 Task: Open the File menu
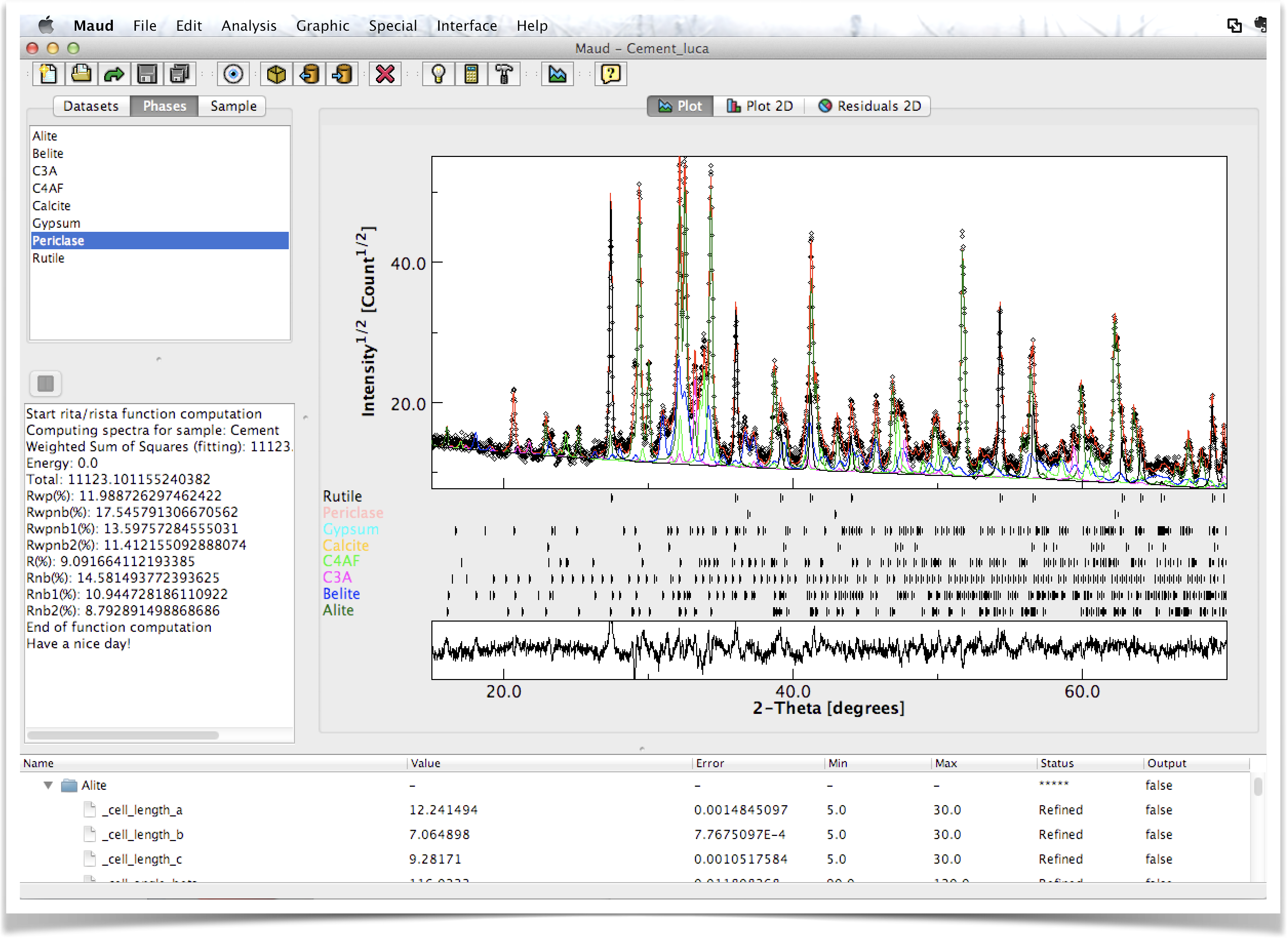[145, 26]
